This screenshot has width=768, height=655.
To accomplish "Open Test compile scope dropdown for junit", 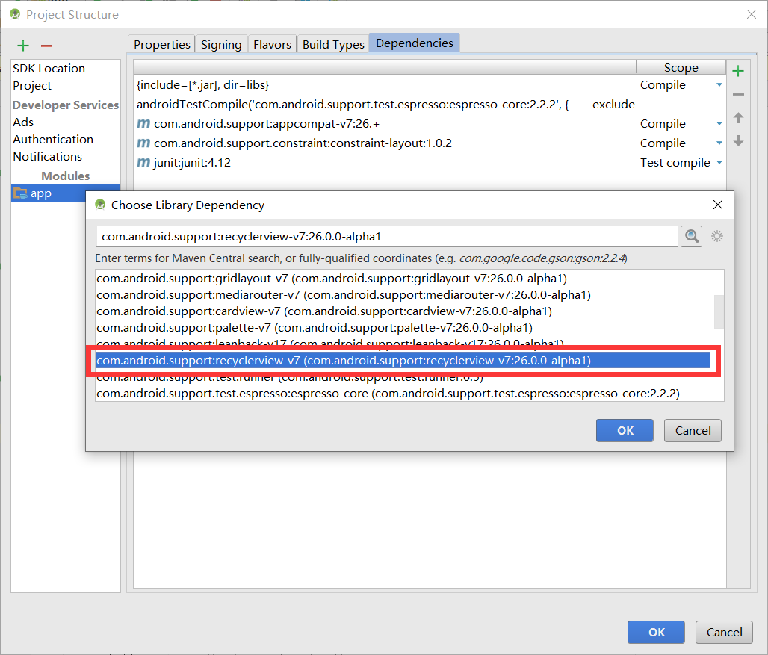I will (719, 162).
